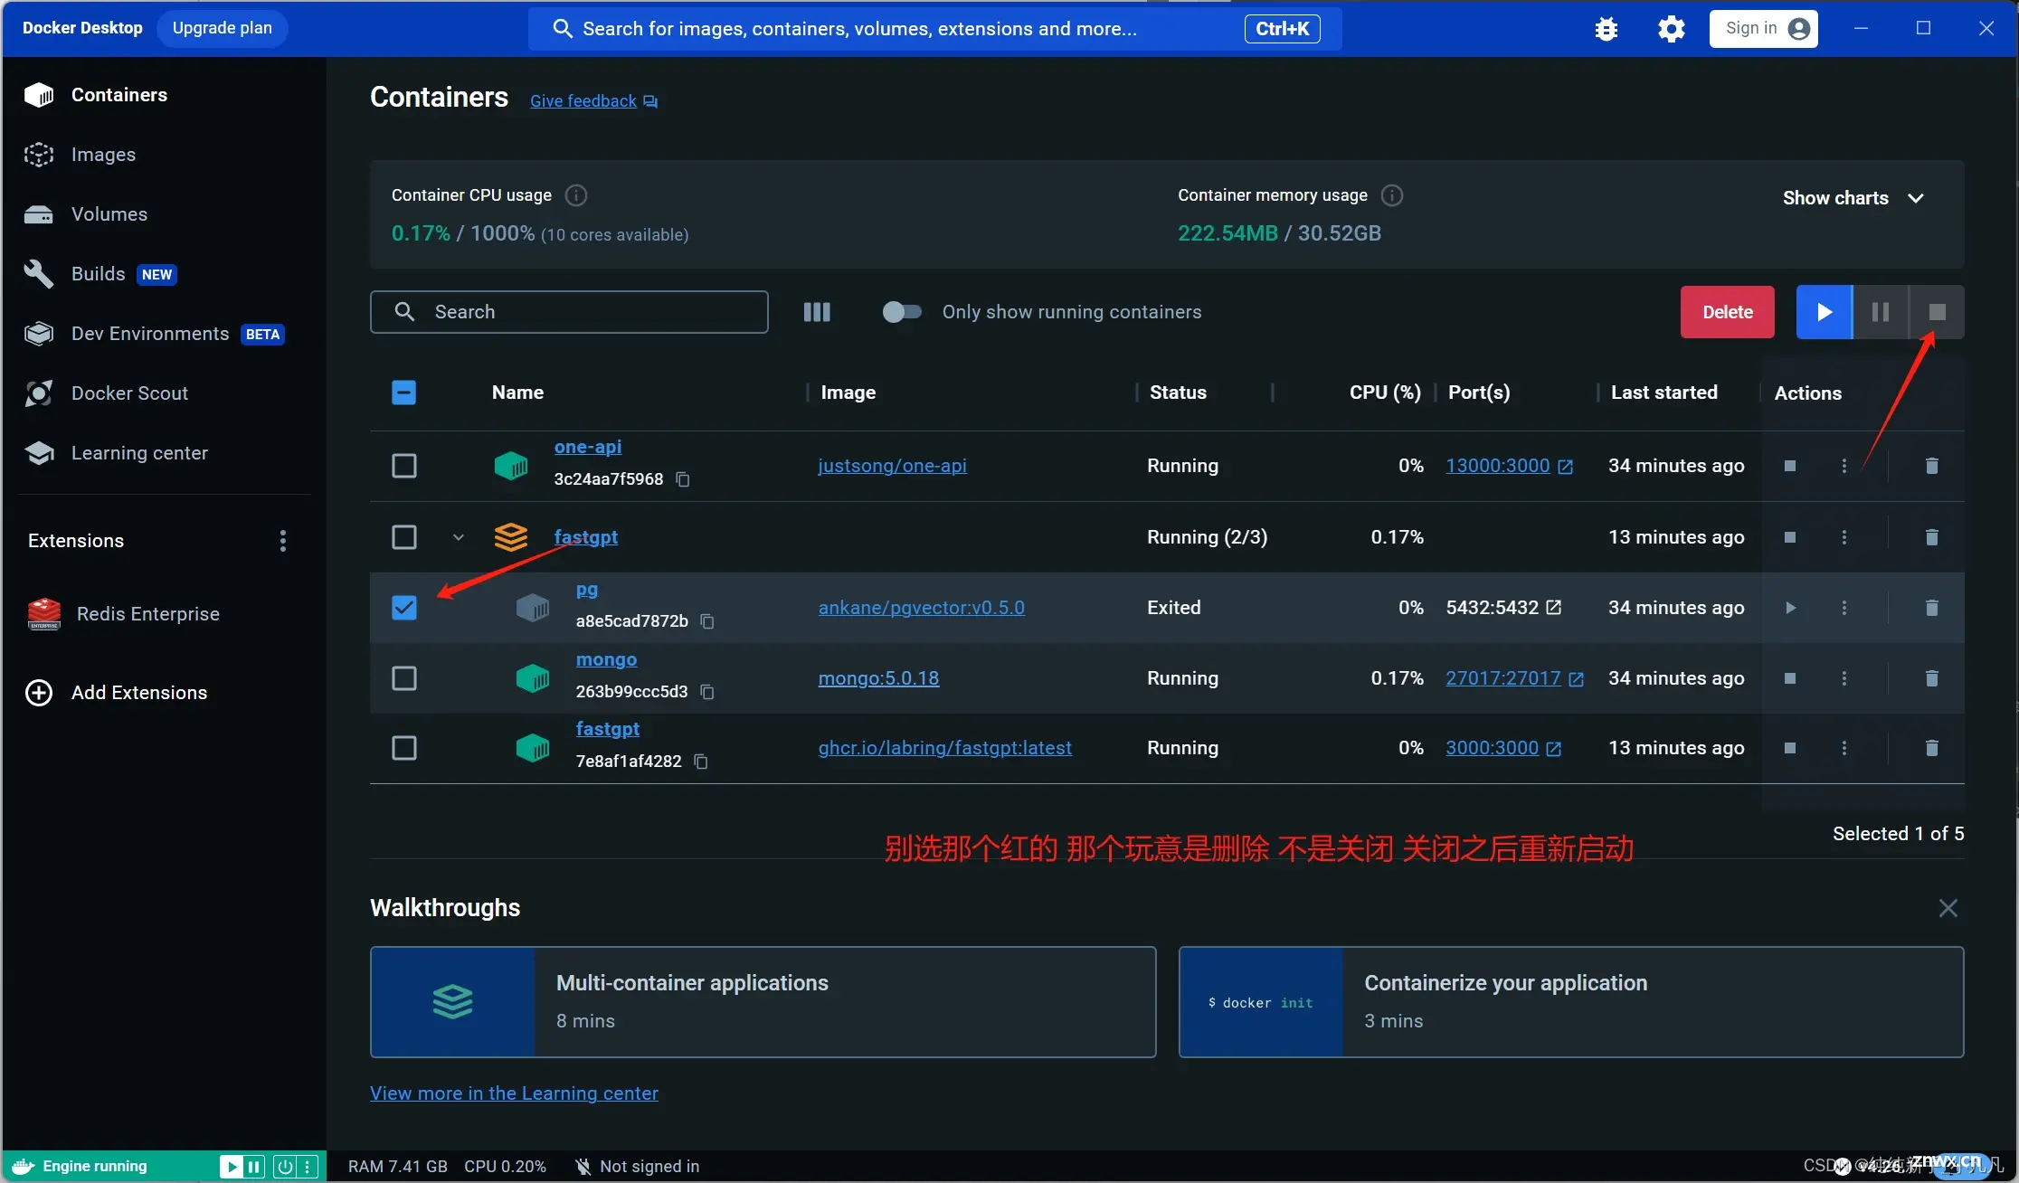This screenshot has width=2019, height=1183.
Task: Go to Images in the sidebar
Action: [x=163, y=155]
